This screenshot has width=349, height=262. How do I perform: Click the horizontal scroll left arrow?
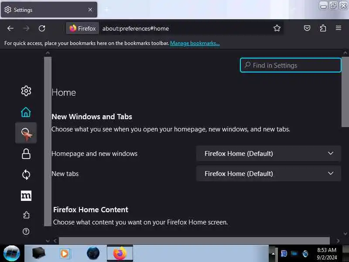(55, 241)
